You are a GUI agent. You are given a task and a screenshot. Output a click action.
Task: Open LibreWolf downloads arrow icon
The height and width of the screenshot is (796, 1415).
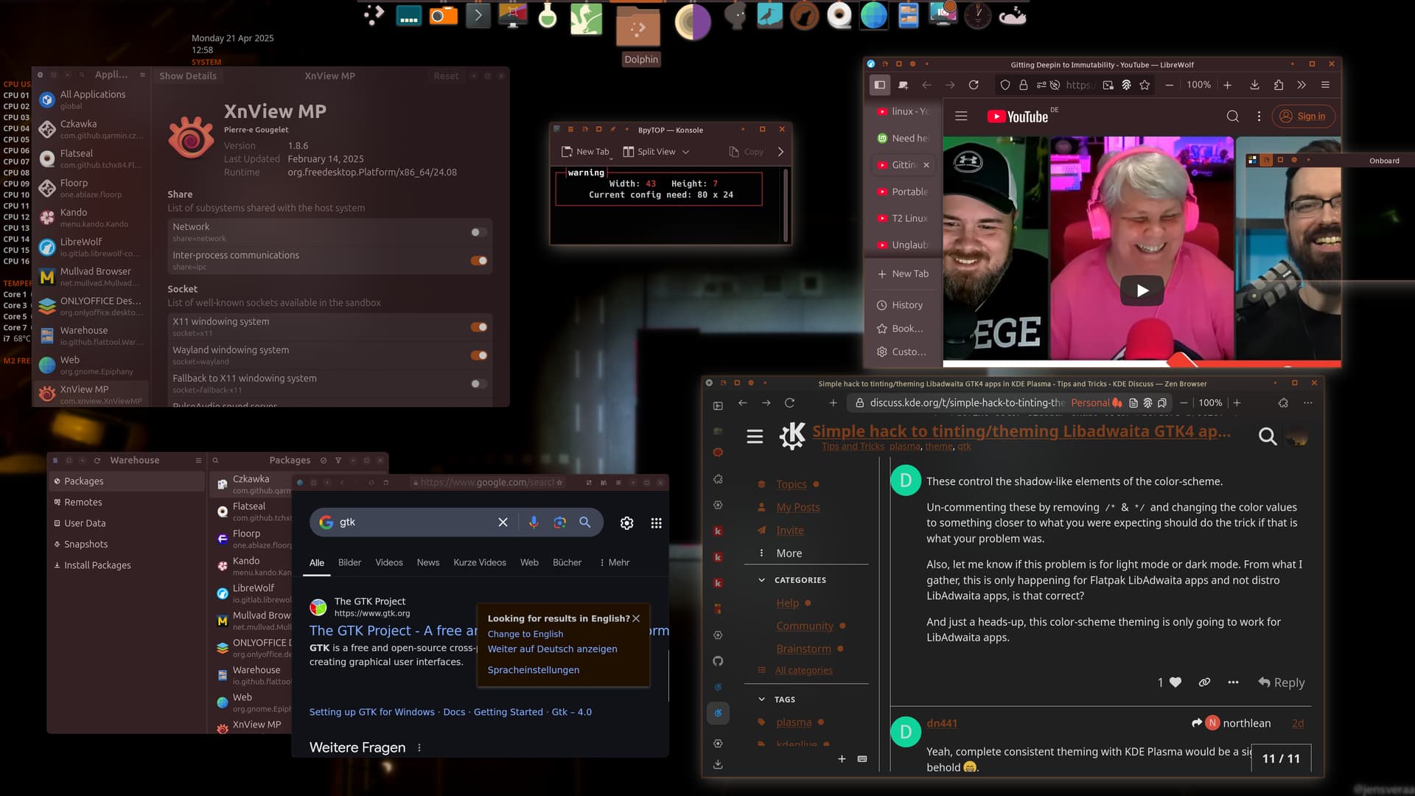click(1254, 85)
